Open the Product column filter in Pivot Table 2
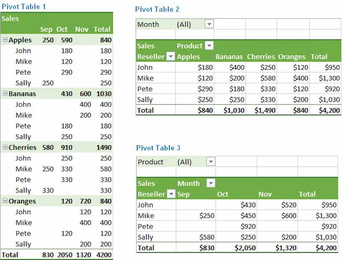This screenshot has height=260, width=343. tap(210, 46)
